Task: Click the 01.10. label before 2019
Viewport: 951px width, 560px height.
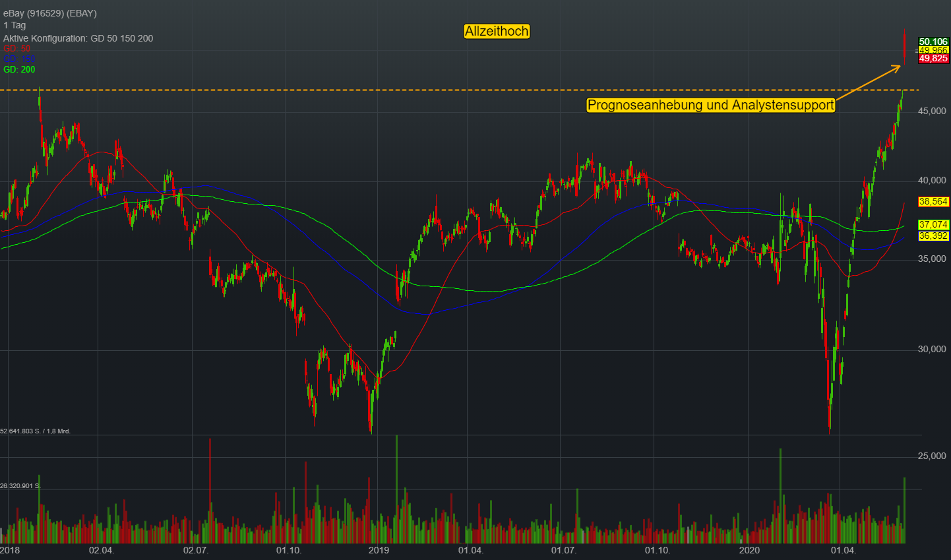Action: [x=289, y=550]
